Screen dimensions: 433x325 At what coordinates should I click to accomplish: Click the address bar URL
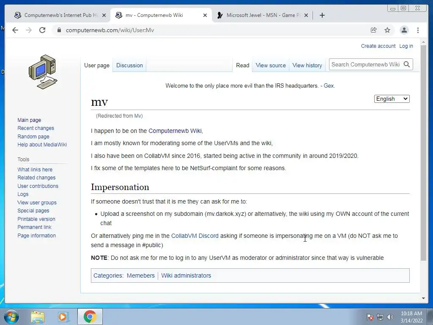coord(110,30)
